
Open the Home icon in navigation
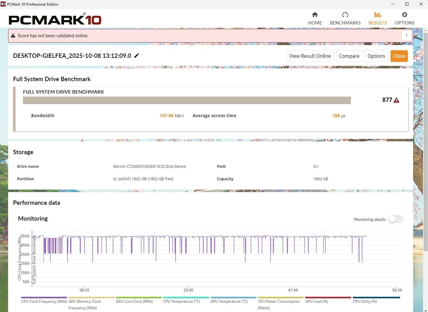(x=315, y=15)
